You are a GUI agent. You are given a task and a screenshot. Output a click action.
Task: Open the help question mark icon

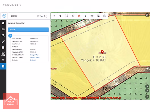click(105, 16)
